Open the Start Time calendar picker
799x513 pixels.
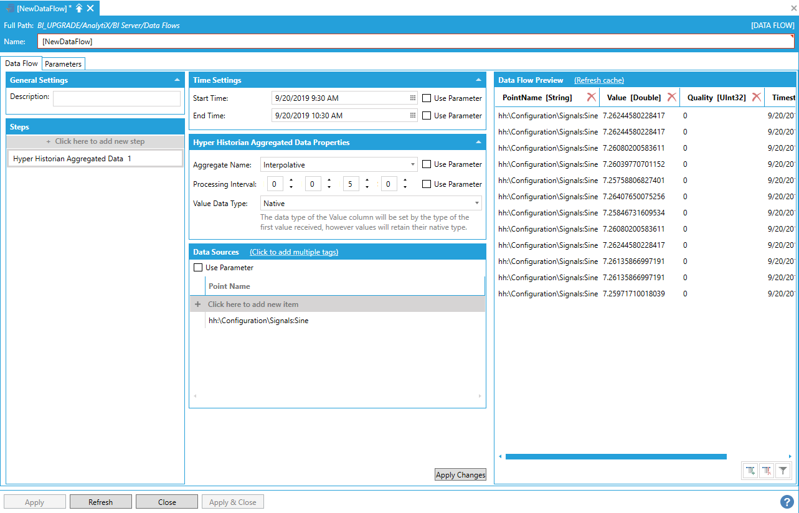tap(412, 98)
